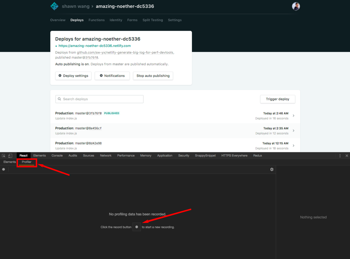Close the DevTools panel
The image size is (350, 259).
pyautogui.click(x=347, y=155)
